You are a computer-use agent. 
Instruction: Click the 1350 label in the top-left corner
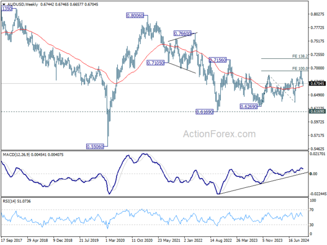pos(6,9)
